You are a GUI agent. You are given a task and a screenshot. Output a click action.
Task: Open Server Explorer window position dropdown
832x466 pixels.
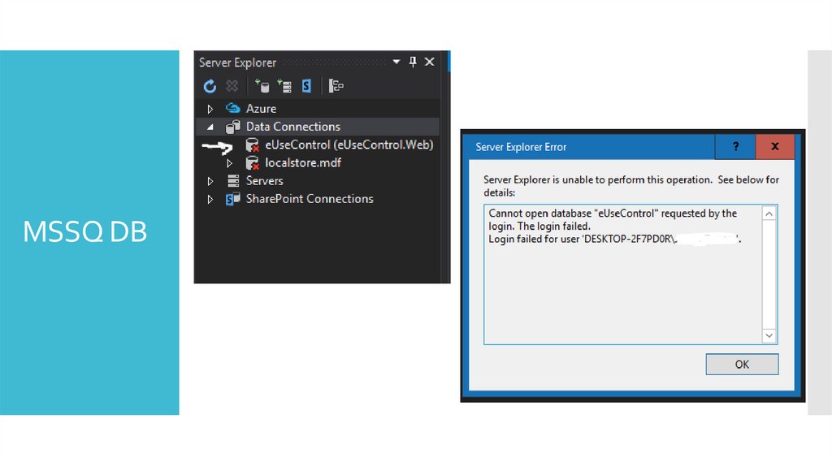(396, 62)
